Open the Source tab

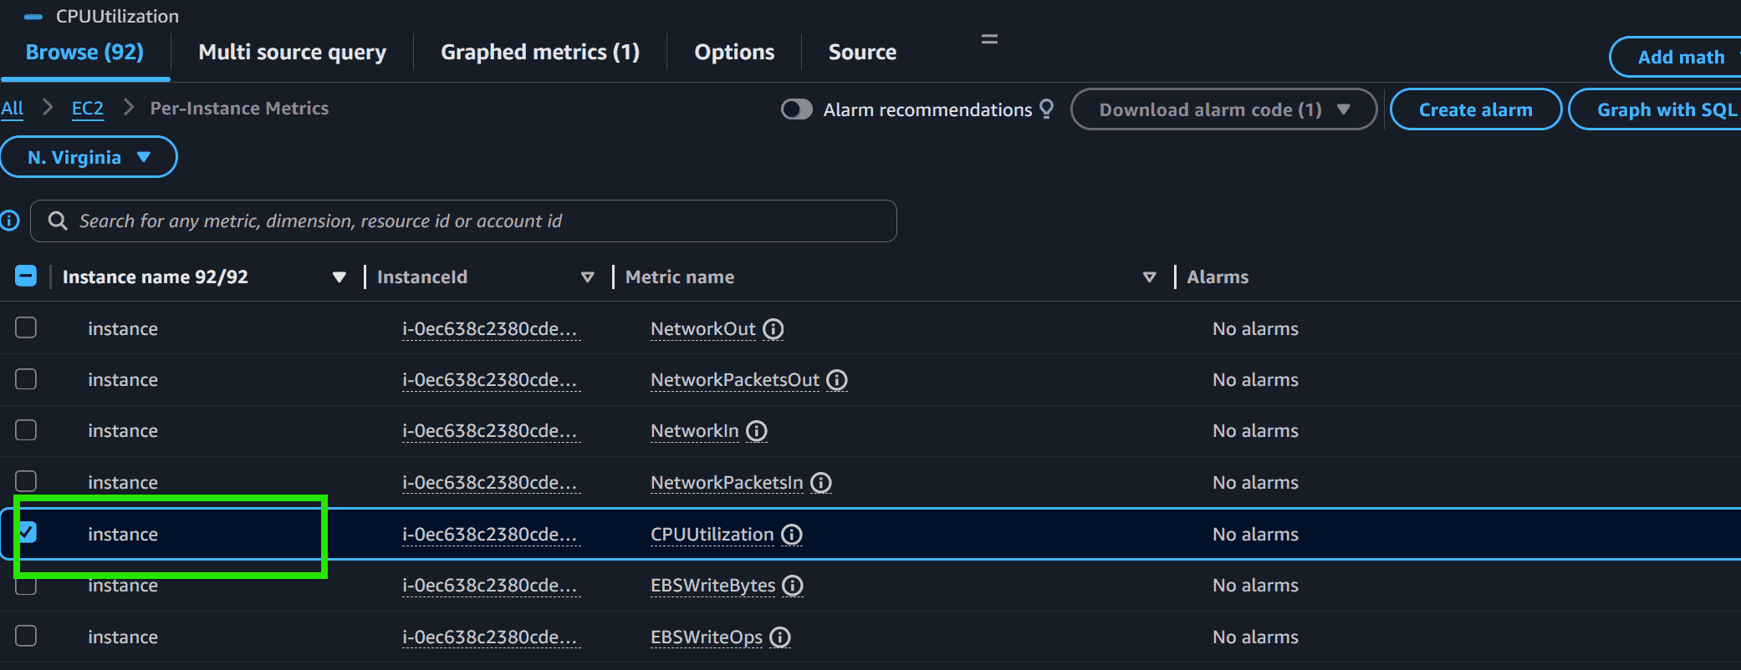[x=862, y=53]
